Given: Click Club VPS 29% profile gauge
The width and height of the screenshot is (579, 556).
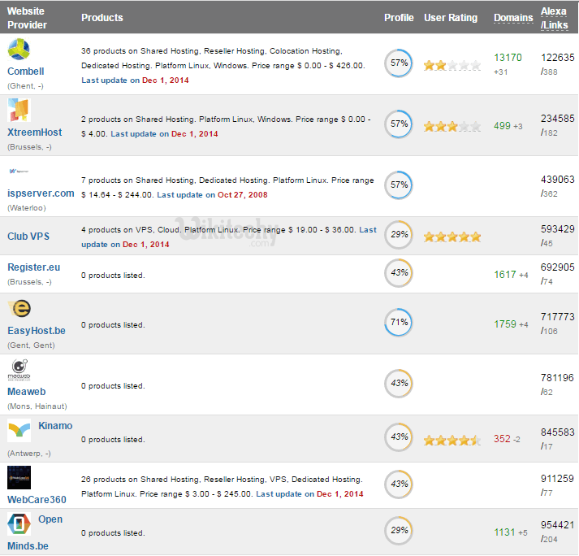Looking at the screenshot, I should click(399, 235).
